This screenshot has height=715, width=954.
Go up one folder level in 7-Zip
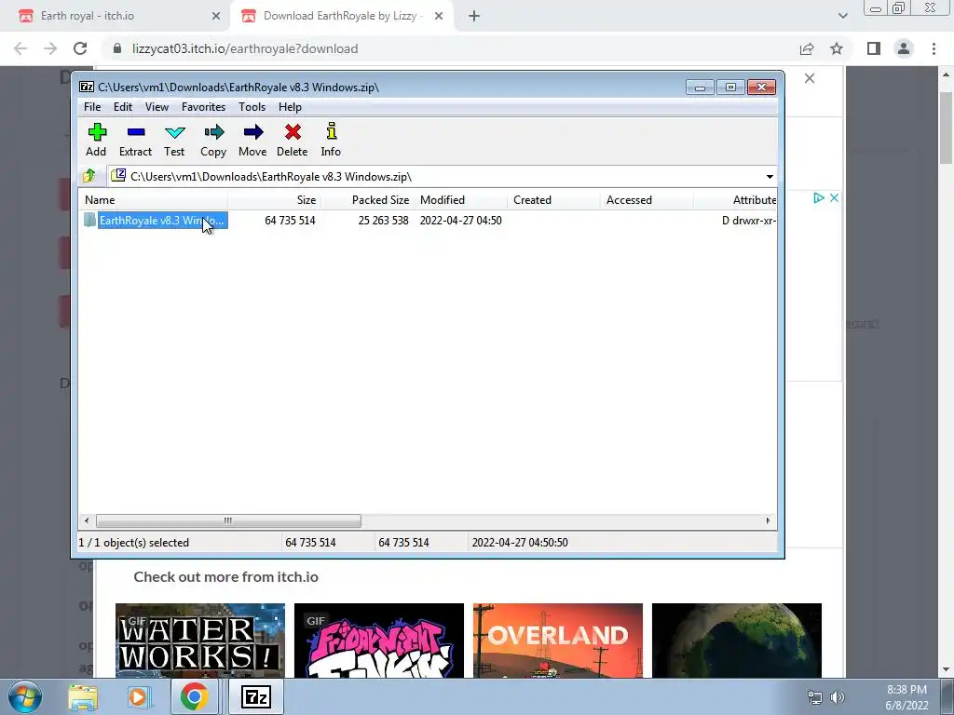(x=89, y=176)
